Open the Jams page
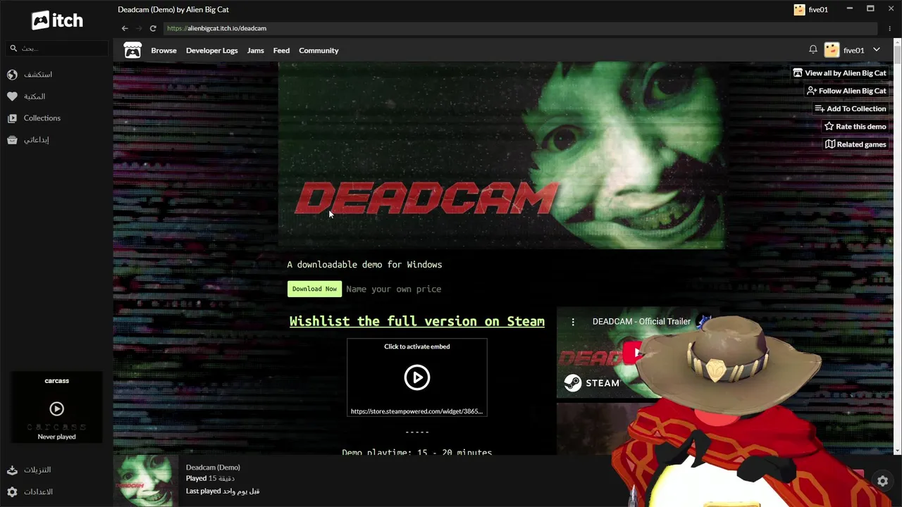902x507 pixels. (255, 51)
